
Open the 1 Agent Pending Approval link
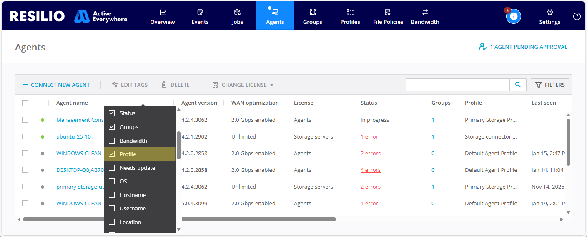click(x=523, y=47)
